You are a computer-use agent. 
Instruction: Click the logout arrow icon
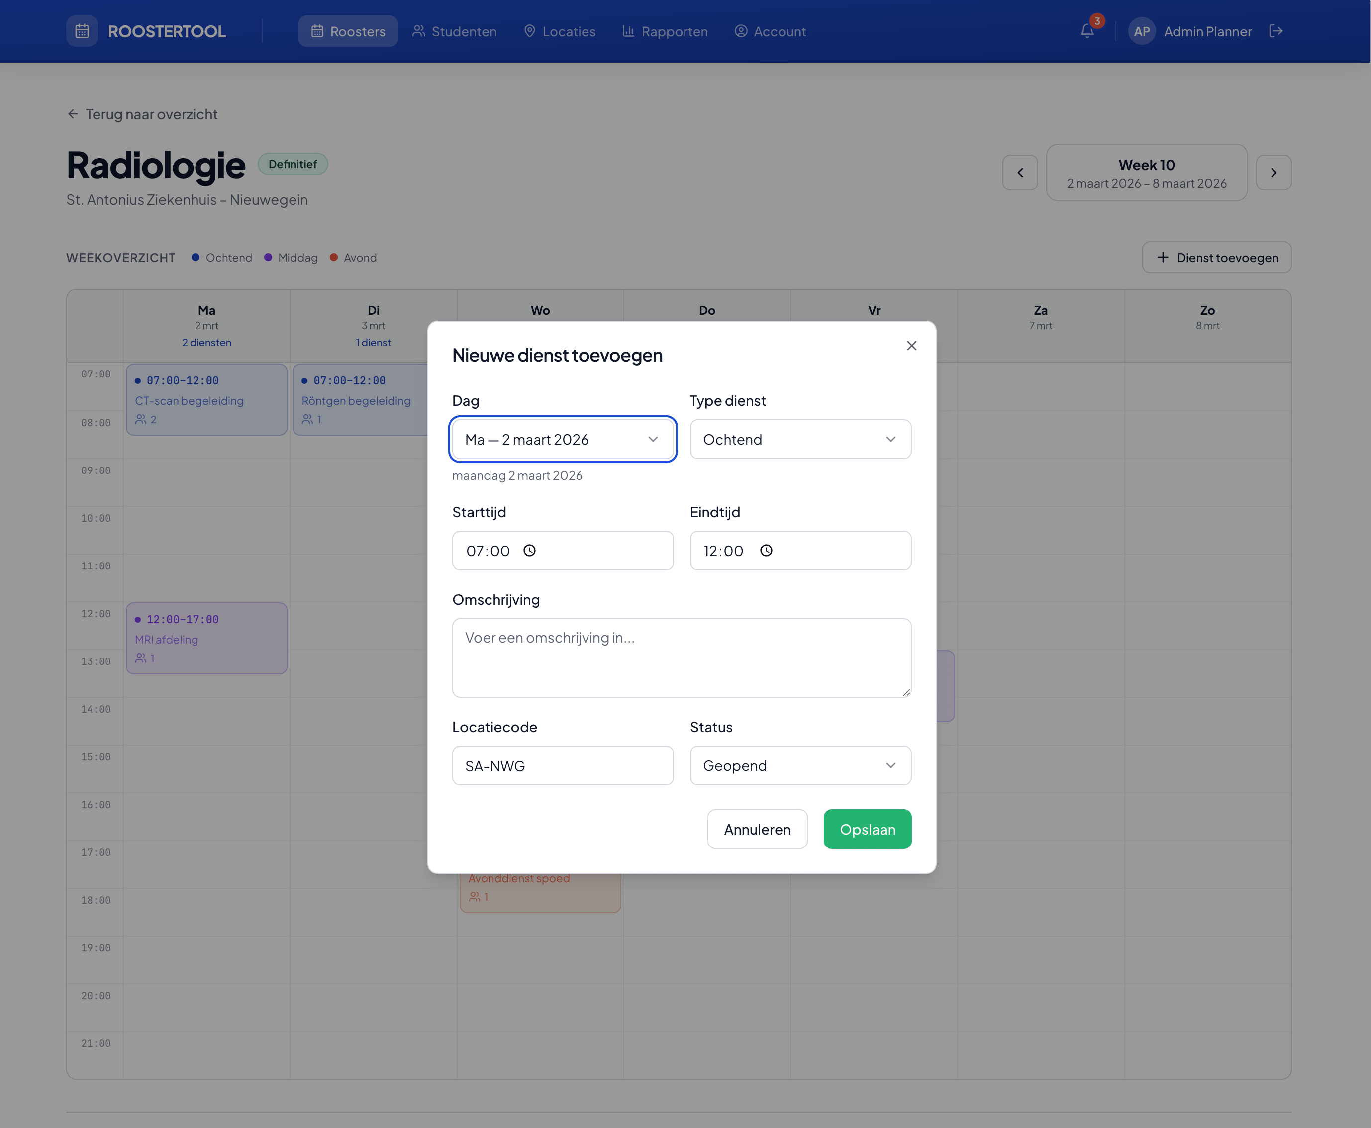pyautogui.click(x=1275, y=31)
